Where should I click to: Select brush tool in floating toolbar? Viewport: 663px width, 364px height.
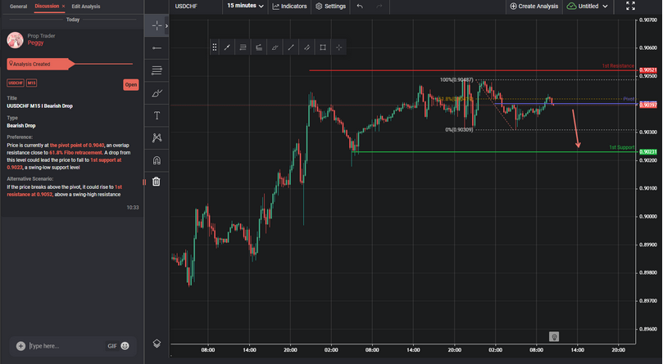275,47
